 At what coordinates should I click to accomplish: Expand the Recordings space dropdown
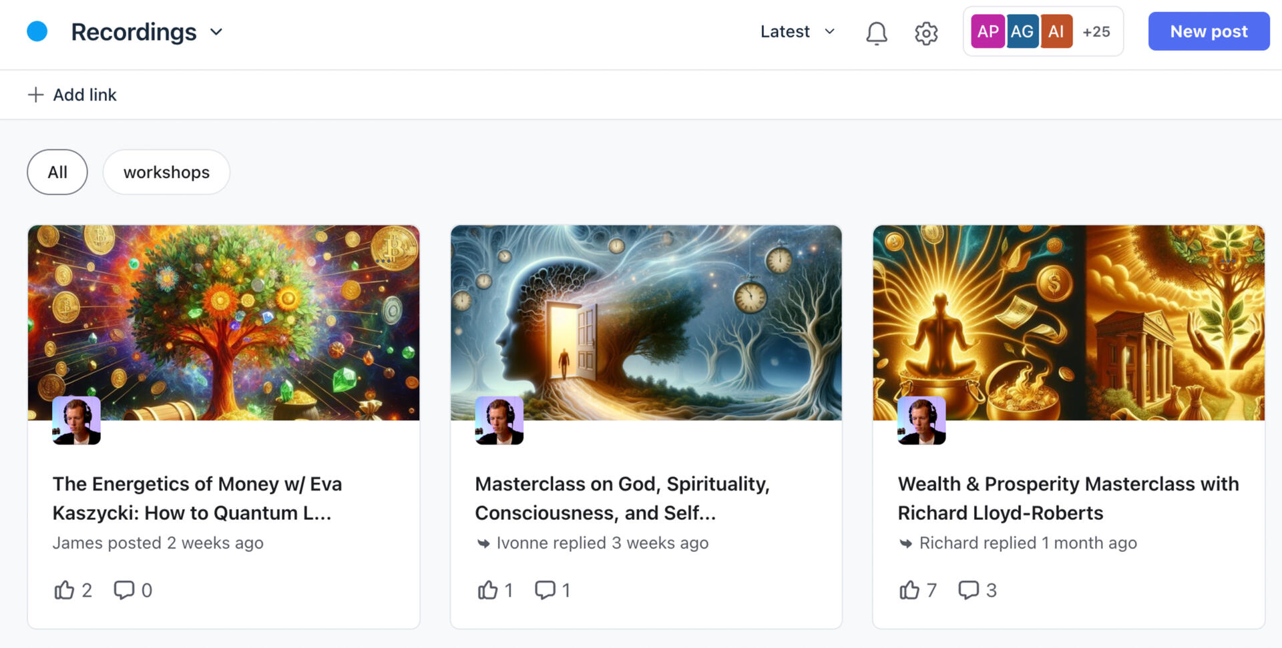coord(216,32)
